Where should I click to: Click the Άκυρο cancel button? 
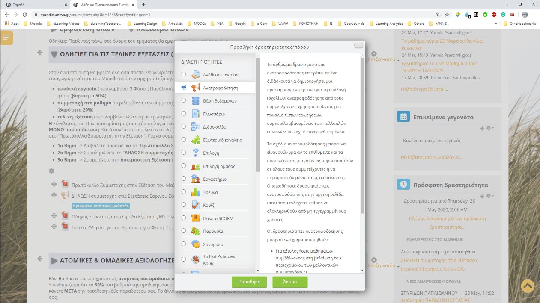[290, 282]
